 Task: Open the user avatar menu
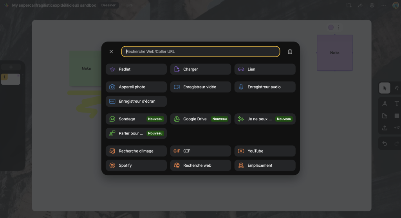click(x=396, y=5)
